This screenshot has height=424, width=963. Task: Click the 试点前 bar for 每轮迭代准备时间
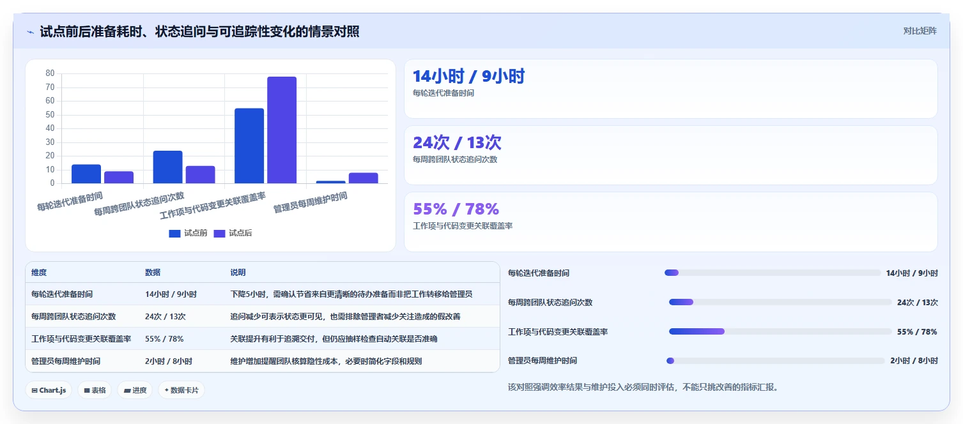pos(86,174)
